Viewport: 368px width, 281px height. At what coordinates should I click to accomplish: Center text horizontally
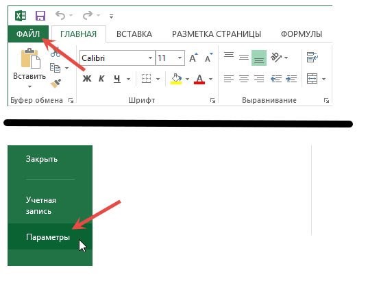pos(244,79)
